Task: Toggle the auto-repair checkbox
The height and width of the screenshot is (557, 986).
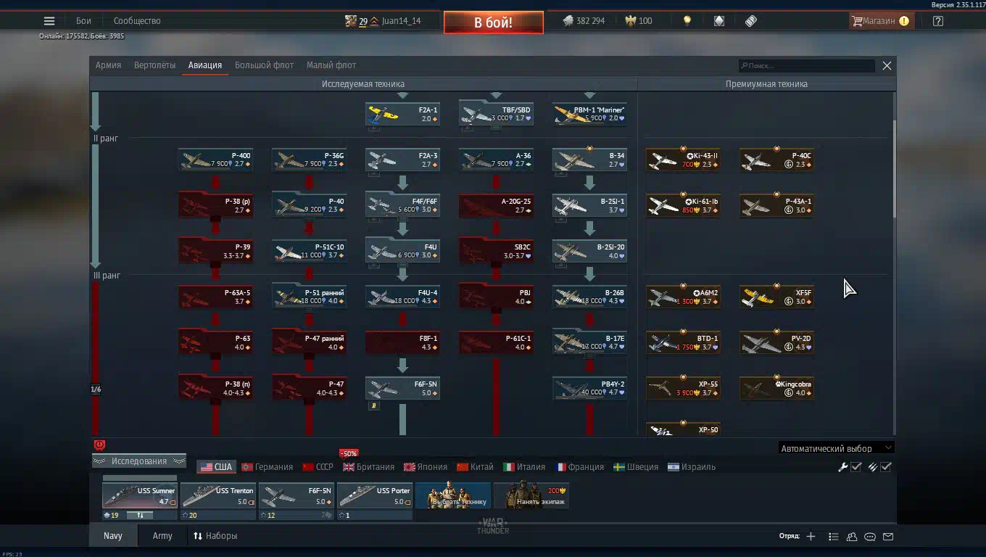Action: click(x=856, y=467)
